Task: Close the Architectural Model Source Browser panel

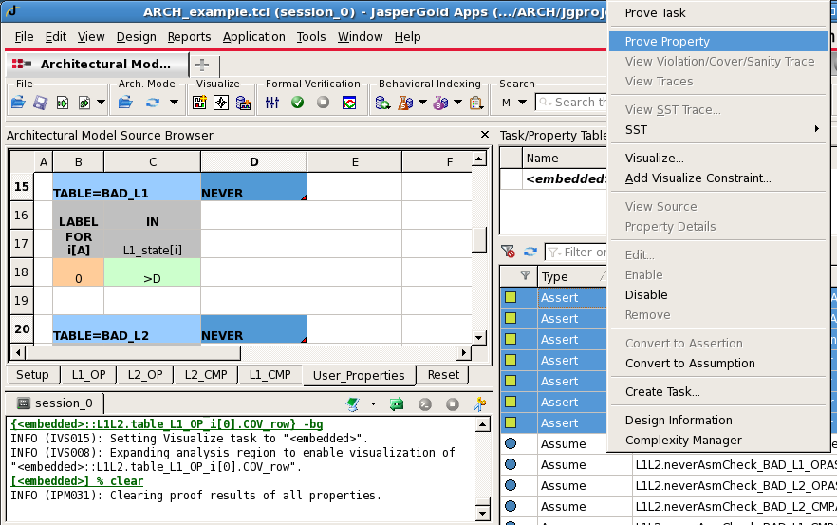Action: coord(484,135)
